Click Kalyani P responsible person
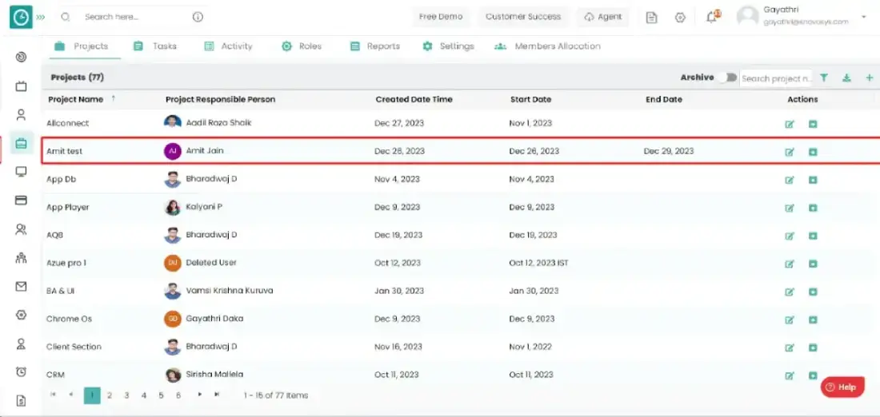Viewport: 880px width, 417px height. click(x=204, y=207)
